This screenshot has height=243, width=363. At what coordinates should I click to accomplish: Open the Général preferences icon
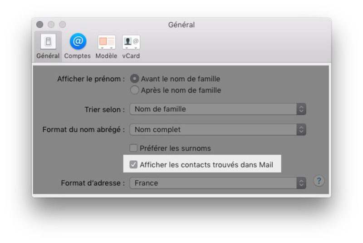(48, 46)
